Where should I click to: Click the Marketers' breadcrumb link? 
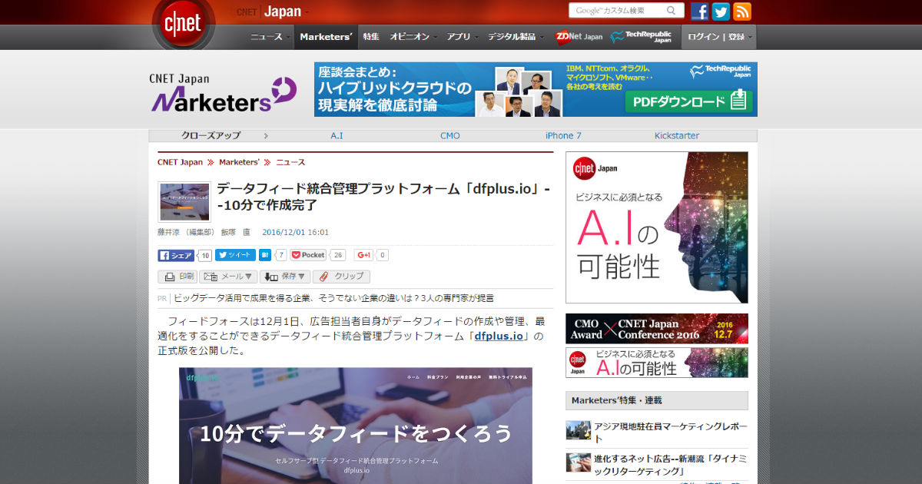239,162
